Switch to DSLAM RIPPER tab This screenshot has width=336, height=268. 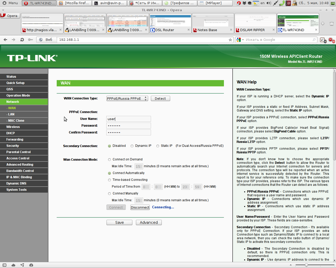(255, 24)
